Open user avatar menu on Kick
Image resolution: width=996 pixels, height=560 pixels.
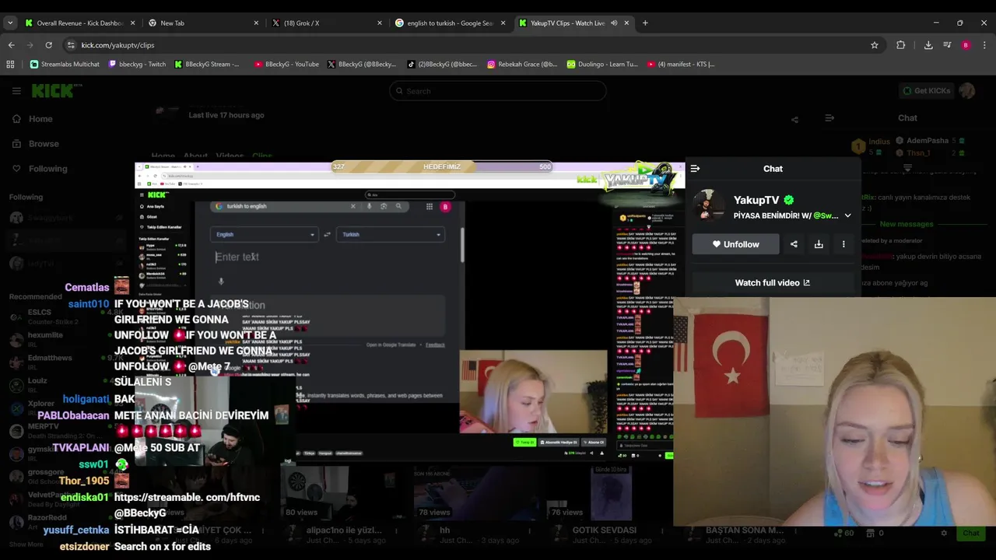(x=967, y=91)
